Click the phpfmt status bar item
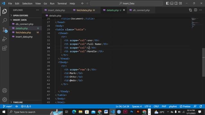 [173, 106]
